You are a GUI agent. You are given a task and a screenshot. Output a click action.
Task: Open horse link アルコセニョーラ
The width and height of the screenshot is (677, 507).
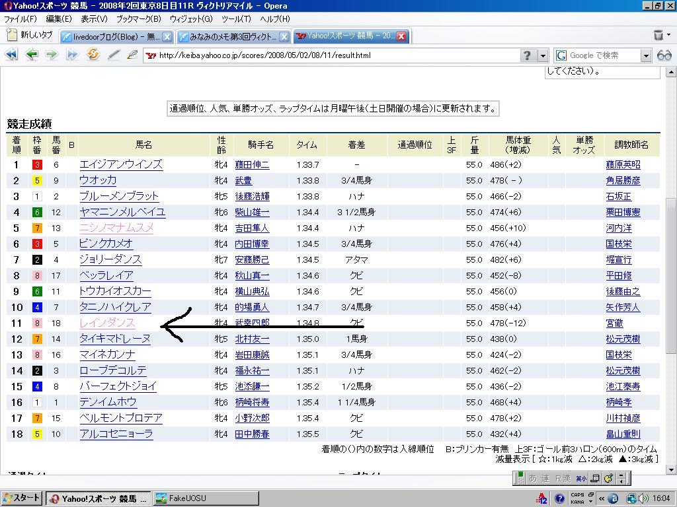(x=116, y=434)
